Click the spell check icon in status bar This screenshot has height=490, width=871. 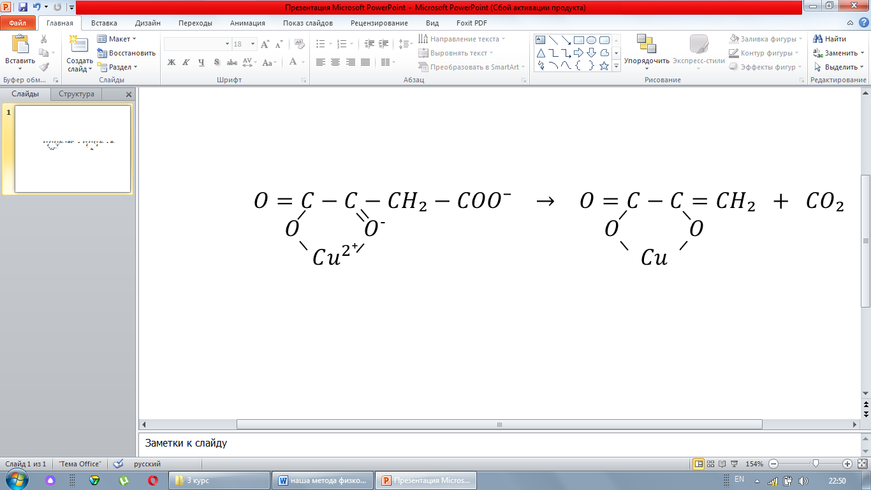(x=118, y=464)
